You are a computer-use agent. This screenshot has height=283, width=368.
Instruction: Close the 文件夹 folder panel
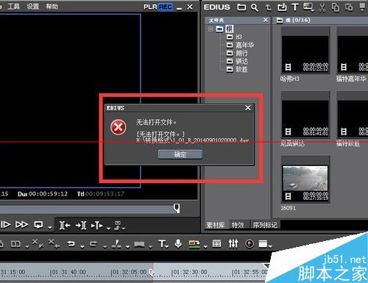pyautogui.click(x=266, y=20)
